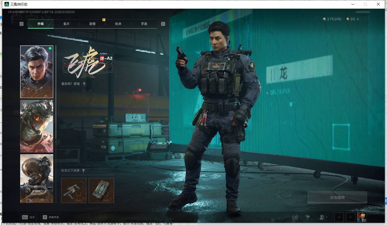Click the 174,040 currency amount
387x225 pixels.
[x=334, y=19]
